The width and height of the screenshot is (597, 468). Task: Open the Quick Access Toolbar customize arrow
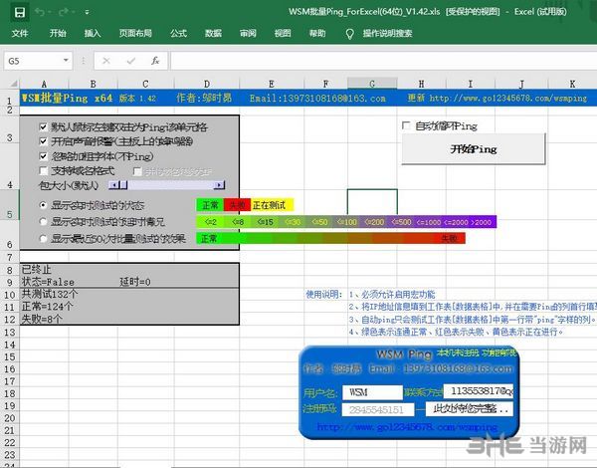(x=87, y=13)
